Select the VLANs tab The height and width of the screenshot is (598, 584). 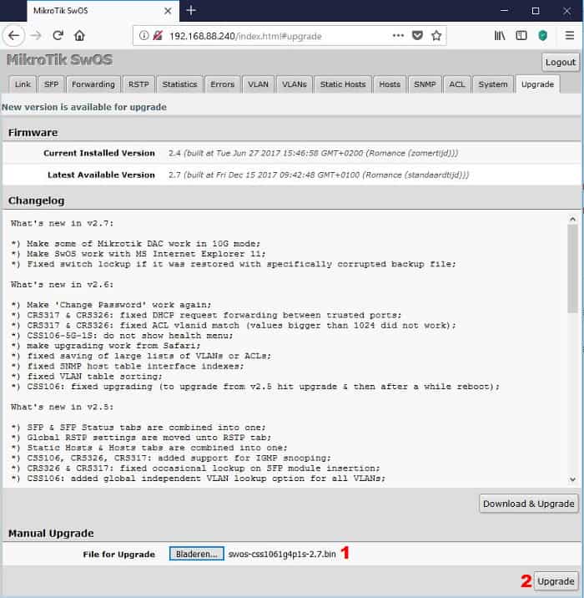click(295, 84)
